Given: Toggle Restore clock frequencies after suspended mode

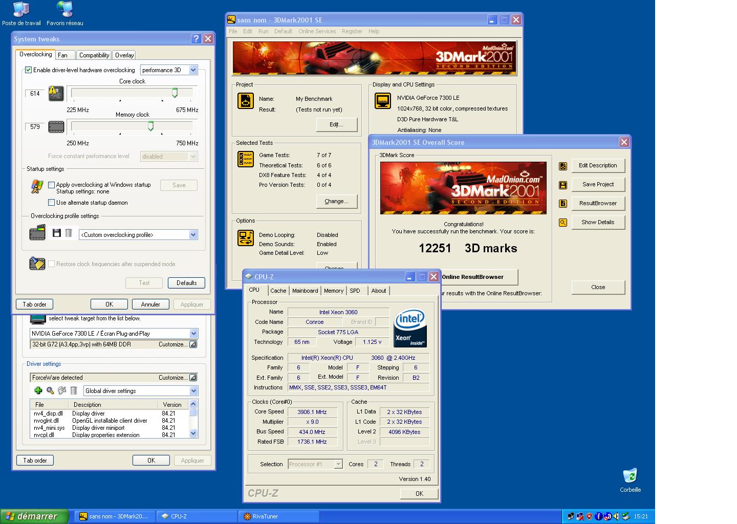Looking at the screenshot, I should coord(51,264).
